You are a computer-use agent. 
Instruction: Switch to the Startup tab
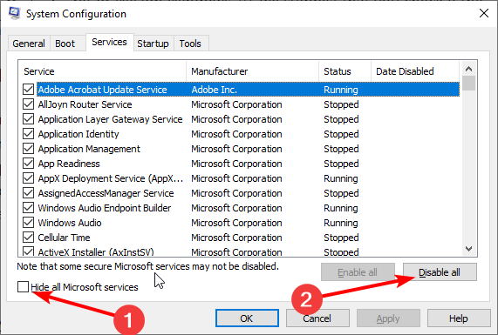pyautogui.click(x=153, y=44)
